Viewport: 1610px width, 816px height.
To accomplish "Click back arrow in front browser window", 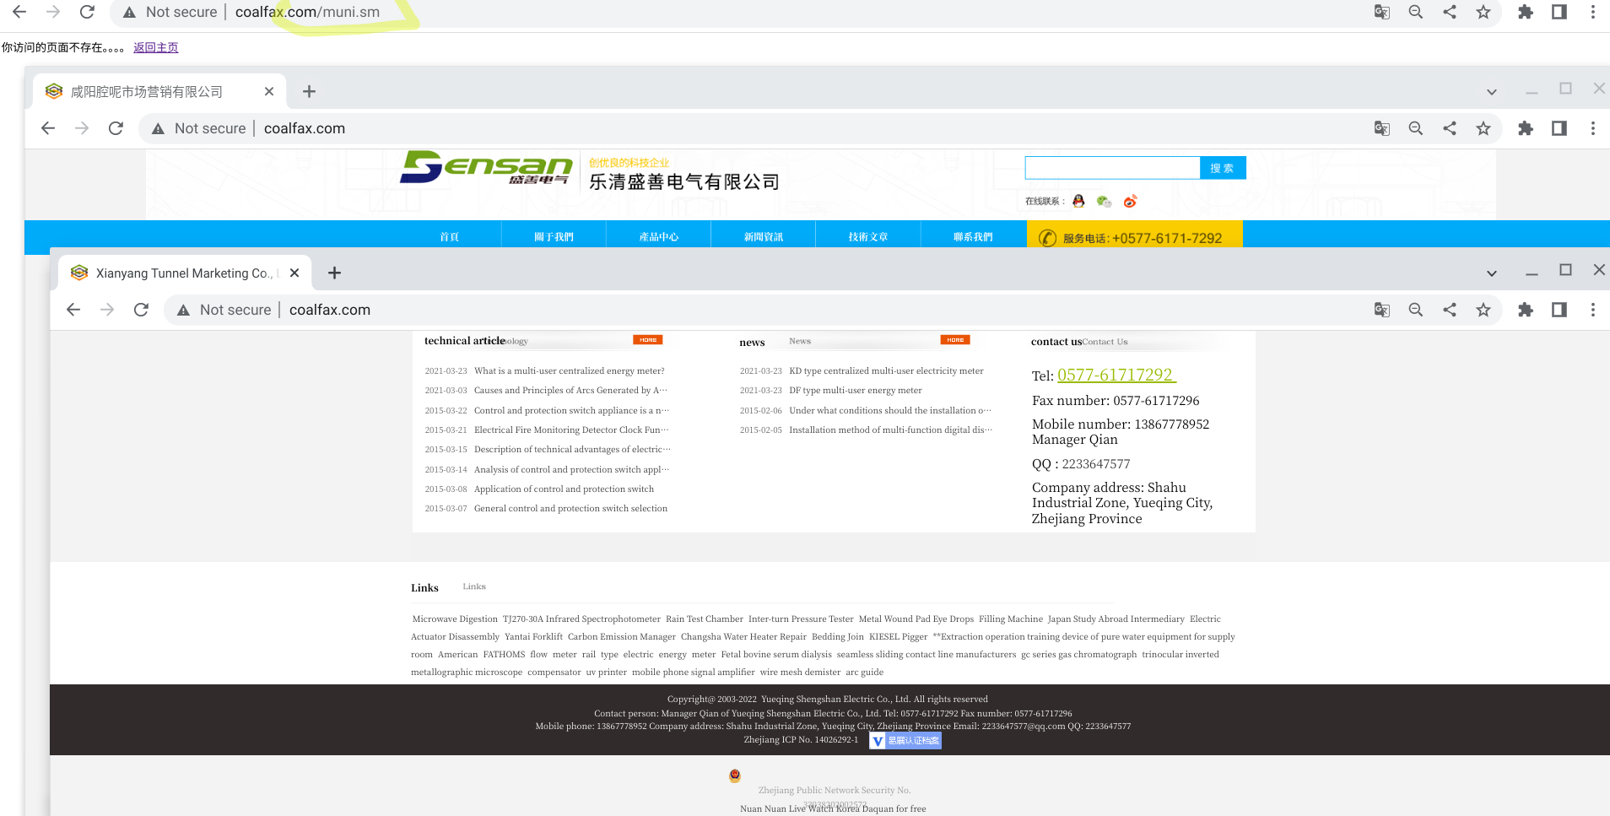I will pyautogui.click(x=73, y=310).
